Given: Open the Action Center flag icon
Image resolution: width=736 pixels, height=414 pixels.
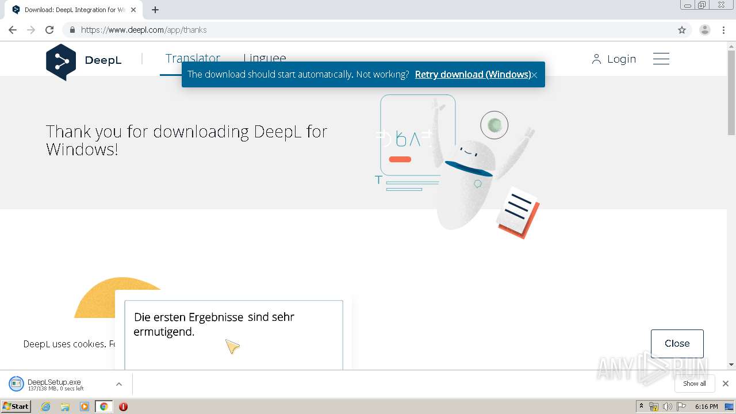Looking at the screenshot, I should (x=681, y=407).
